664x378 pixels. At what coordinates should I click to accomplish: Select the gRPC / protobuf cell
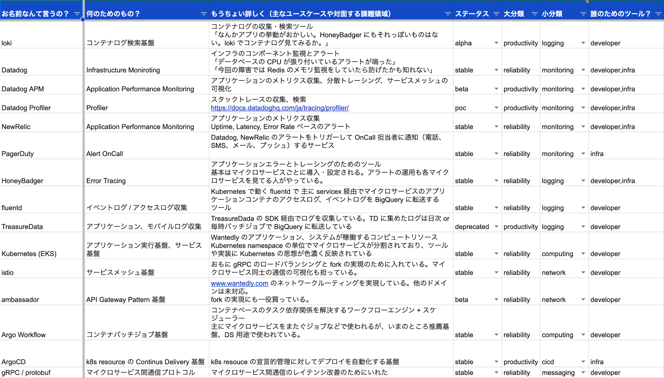click(x=42, y=373)
